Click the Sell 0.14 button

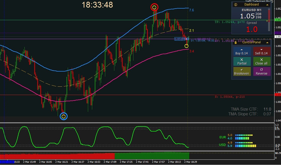point(262,51)
